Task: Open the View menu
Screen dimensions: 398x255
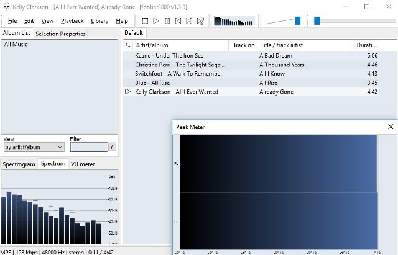Action: [47, 21]
